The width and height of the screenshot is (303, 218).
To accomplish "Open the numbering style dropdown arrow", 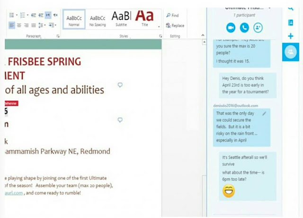I will (27, 15).
